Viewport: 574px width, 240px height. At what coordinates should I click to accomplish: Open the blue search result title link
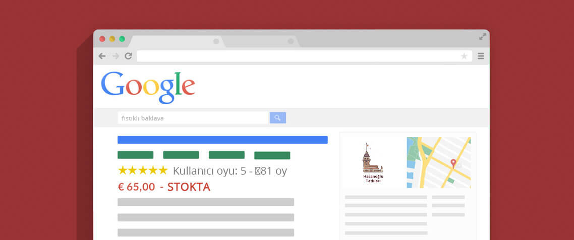tap(222, 140)
